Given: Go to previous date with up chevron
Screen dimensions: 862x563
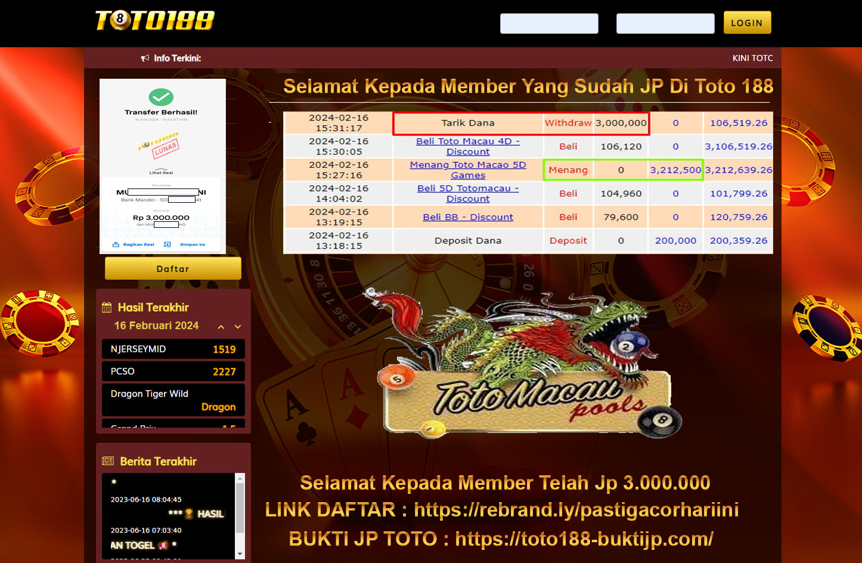Looking at the screenshot, I should pos(221,327).
